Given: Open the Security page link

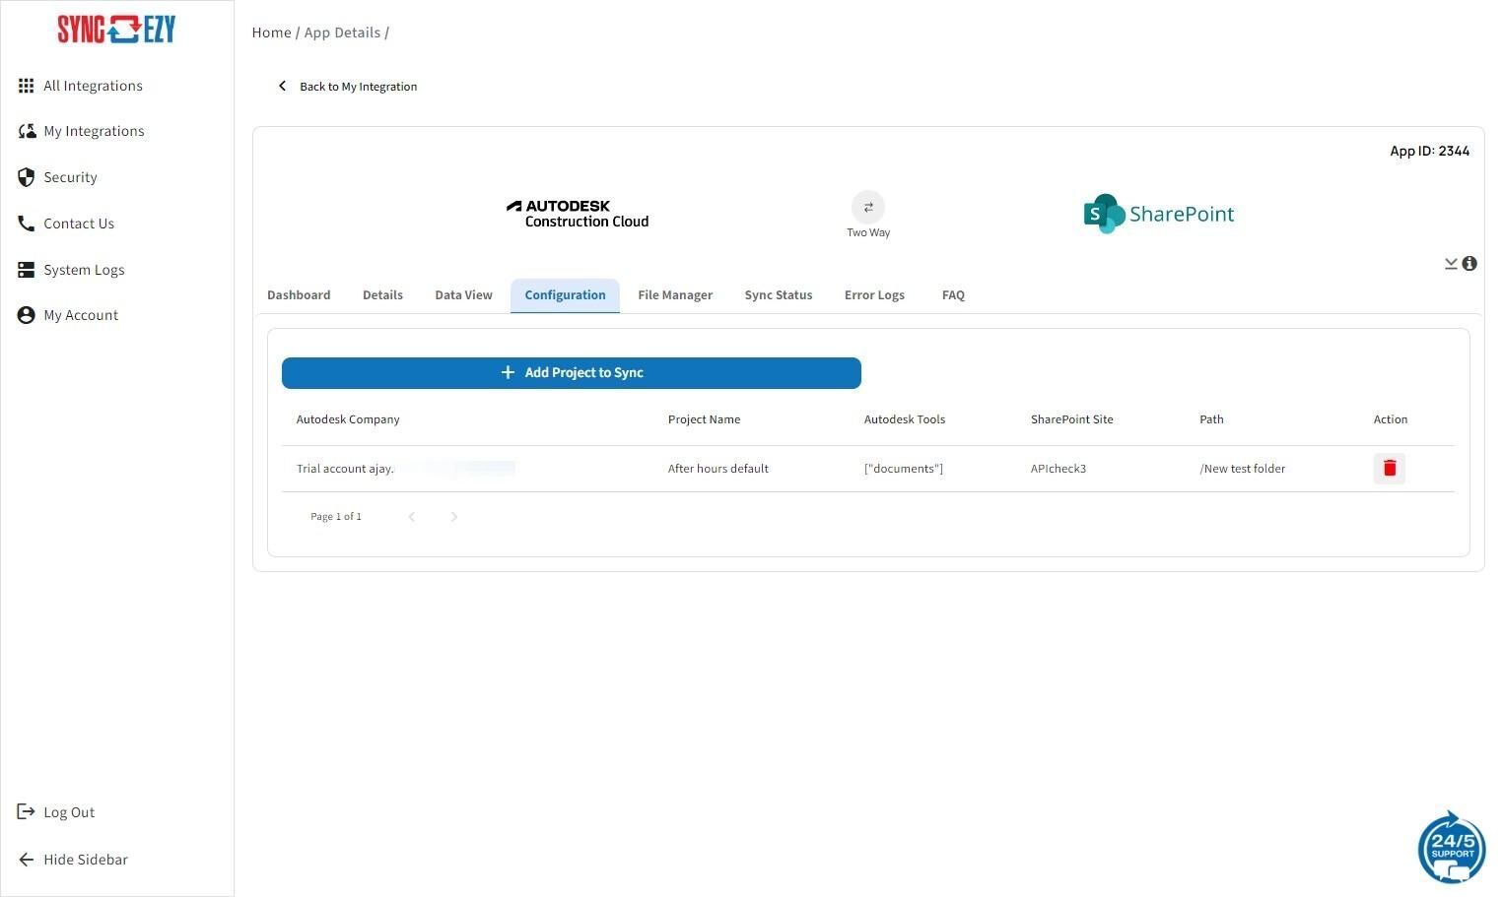Looking at the screenshot, I should tap(70, 177).
